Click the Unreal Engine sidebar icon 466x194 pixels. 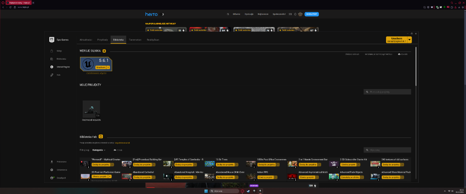[52, 67]
